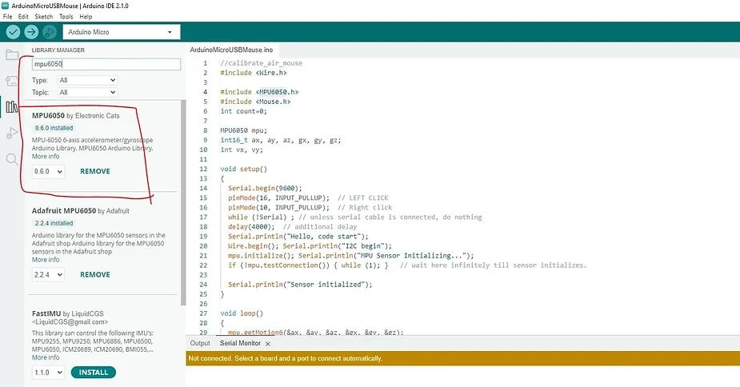Click the 0.6.0 installed badge
The height and width of the screenshot is (387, 740).
(x=54, y=128)
